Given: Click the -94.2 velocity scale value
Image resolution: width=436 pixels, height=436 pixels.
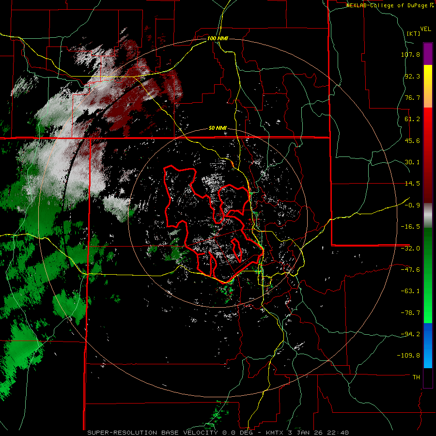Looking at the screenshot, I should [x=410, y=334].
